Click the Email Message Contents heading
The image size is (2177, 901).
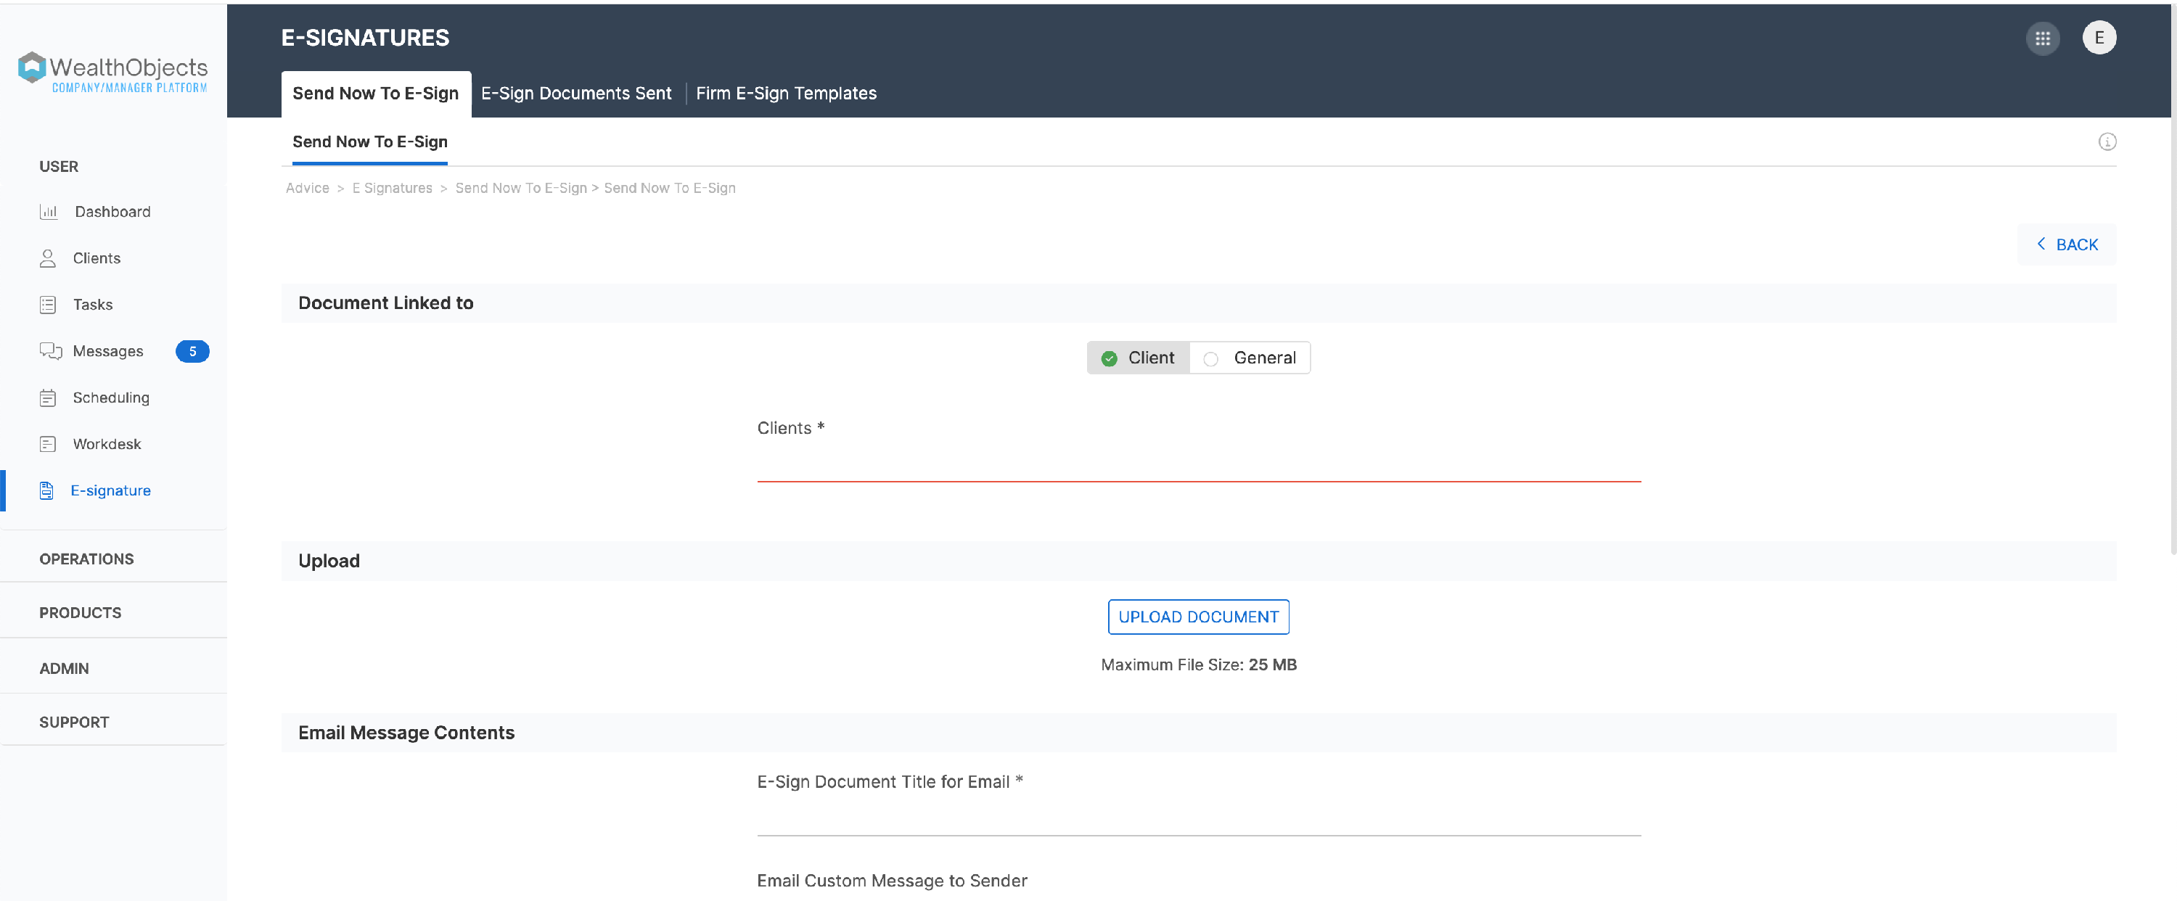tap(406, 733)
